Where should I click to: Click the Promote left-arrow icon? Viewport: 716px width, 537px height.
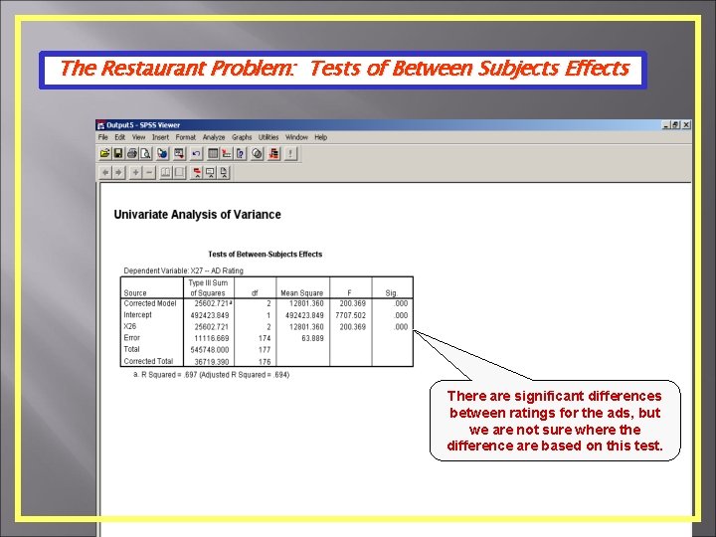(x=105, y=173)
